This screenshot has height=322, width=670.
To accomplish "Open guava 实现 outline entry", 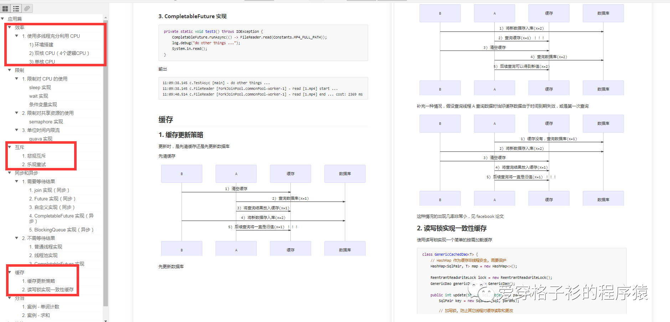I will point(41,139).
